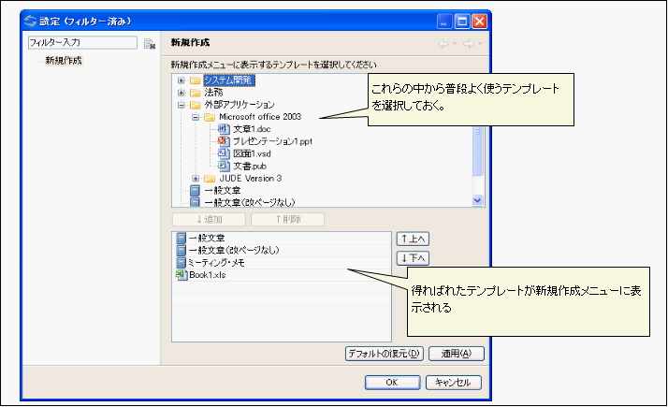This screenshot has height=407, width=668.
Task: Select 外部アプリケーション tree item
Action: tap(240, 105)
